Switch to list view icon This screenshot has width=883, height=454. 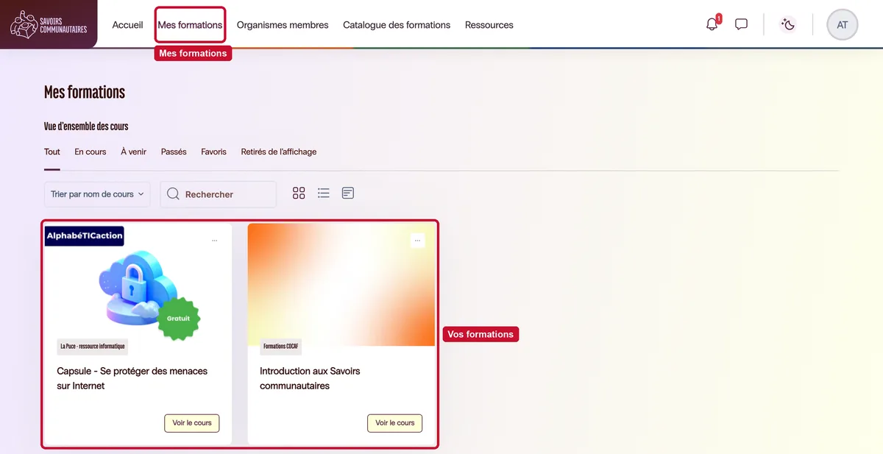[324, 194]
